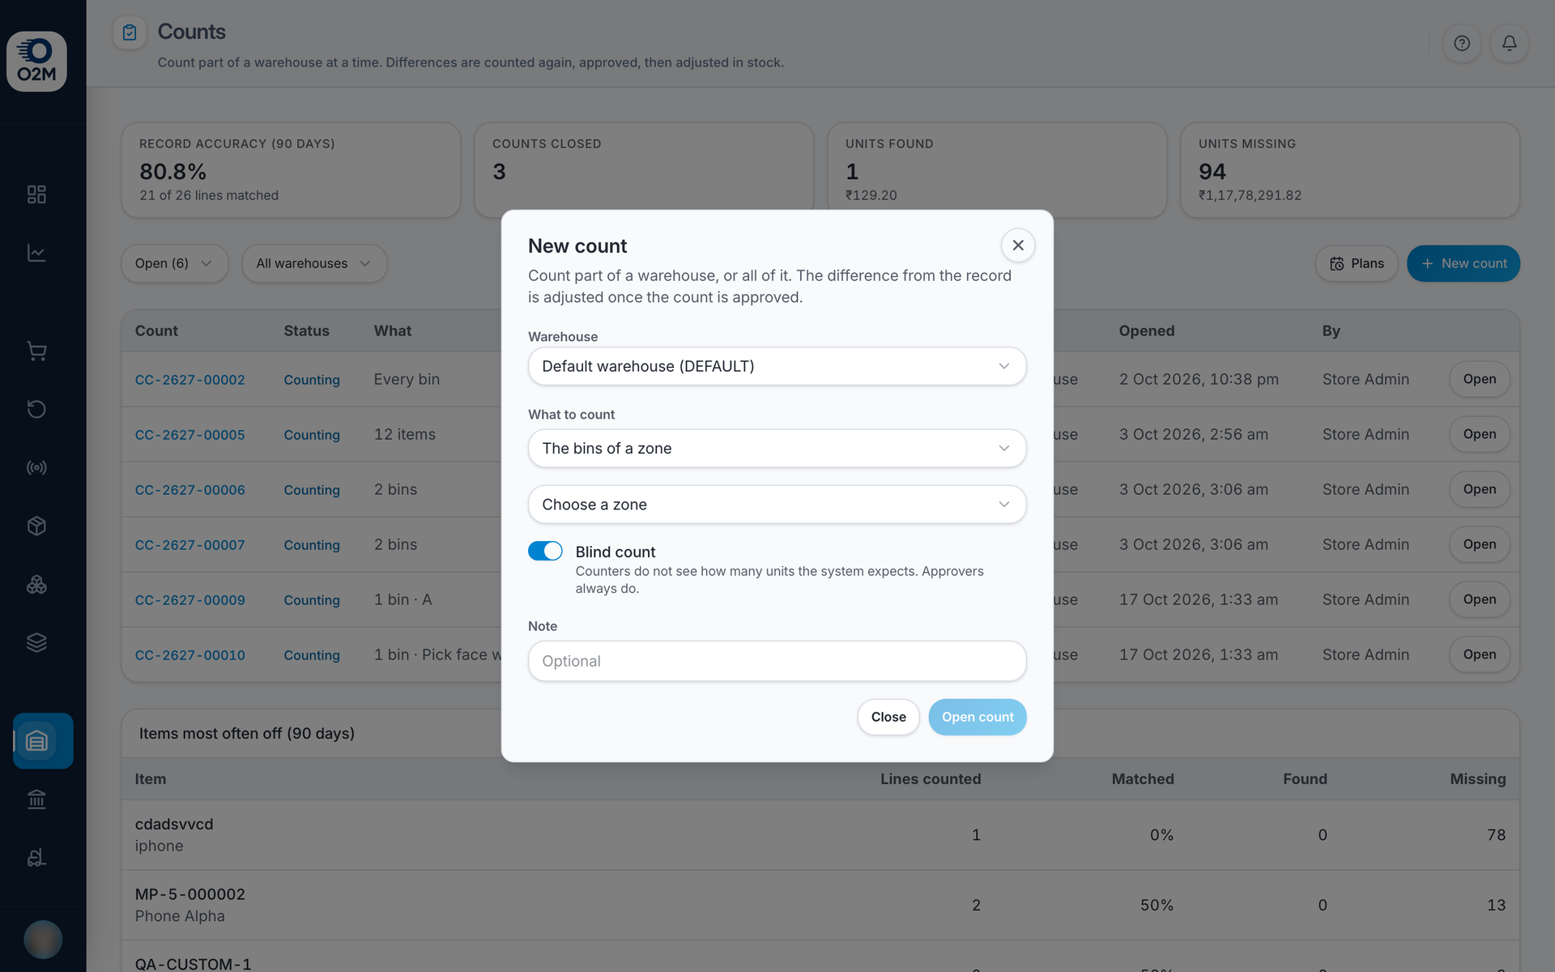Click the Record accuracy 80.8% card

(291, 170)
